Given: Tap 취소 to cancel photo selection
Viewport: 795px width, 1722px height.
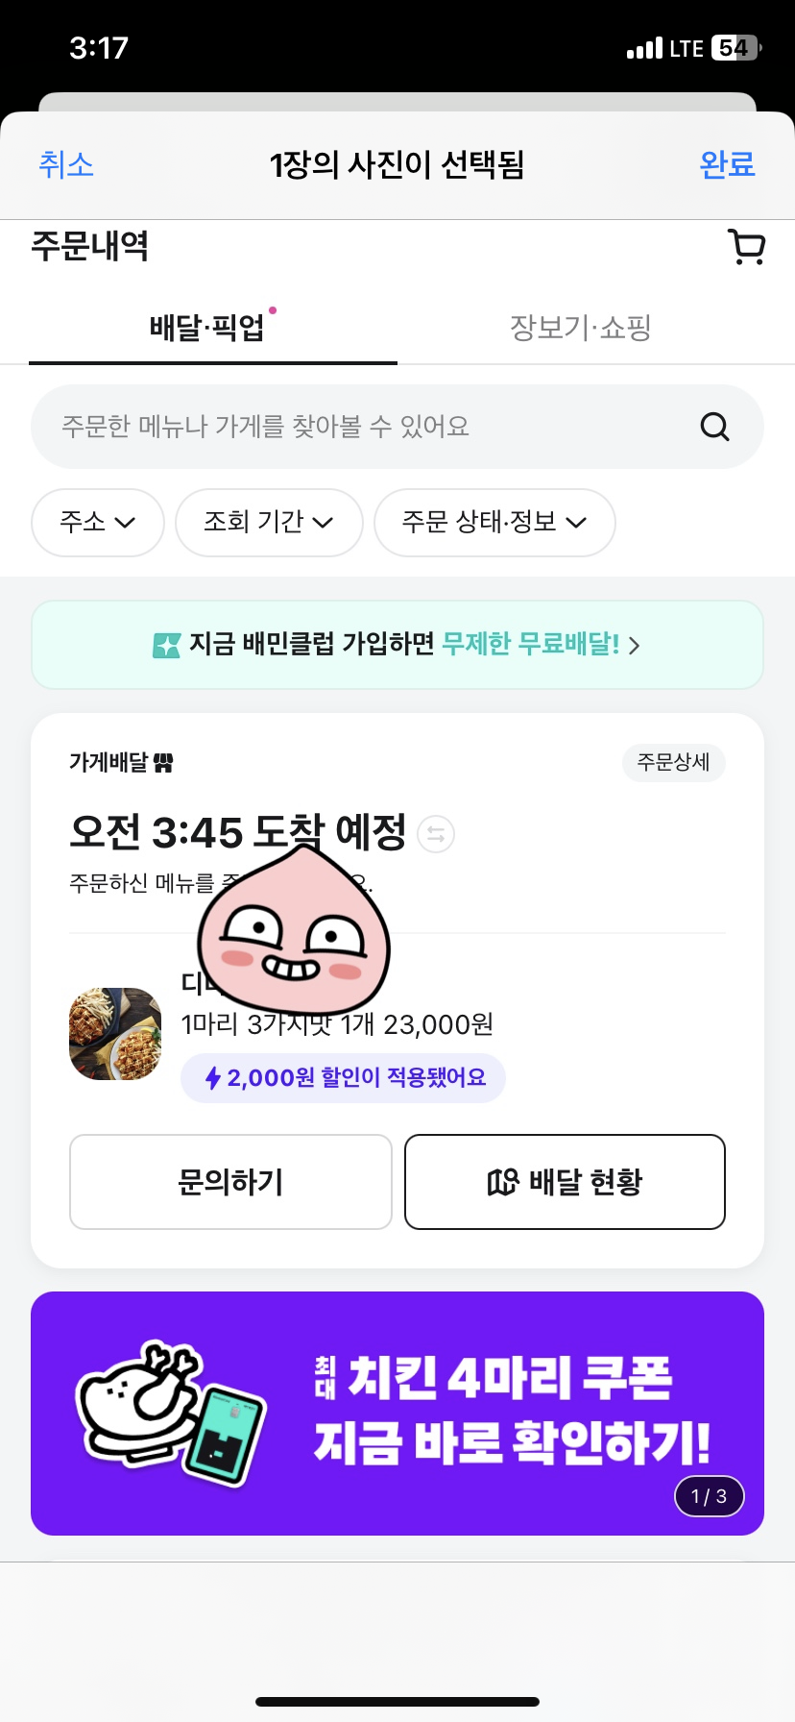Looking at the screenshot, I should tap(66, 165).
